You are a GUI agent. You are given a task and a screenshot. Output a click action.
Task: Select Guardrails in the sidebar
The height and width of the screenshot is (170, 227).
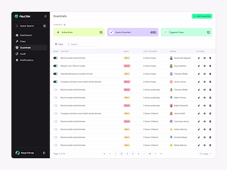point(30,48)
